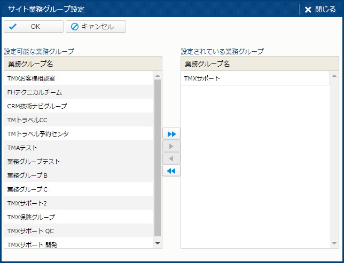Select FHテクニカルチーム in available groups

pos(78,92)
